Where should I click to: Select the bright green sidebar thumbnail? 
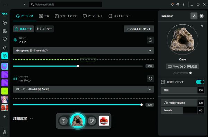tap(5, 91)
